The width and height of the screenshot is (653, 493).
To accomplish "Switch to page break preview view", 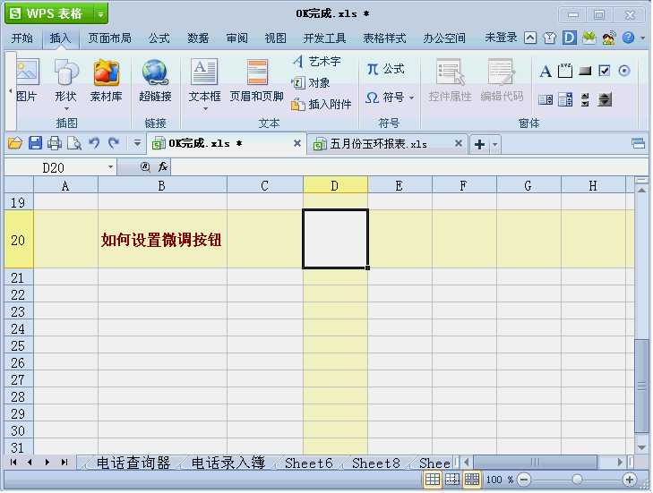I will coord(452,480).
